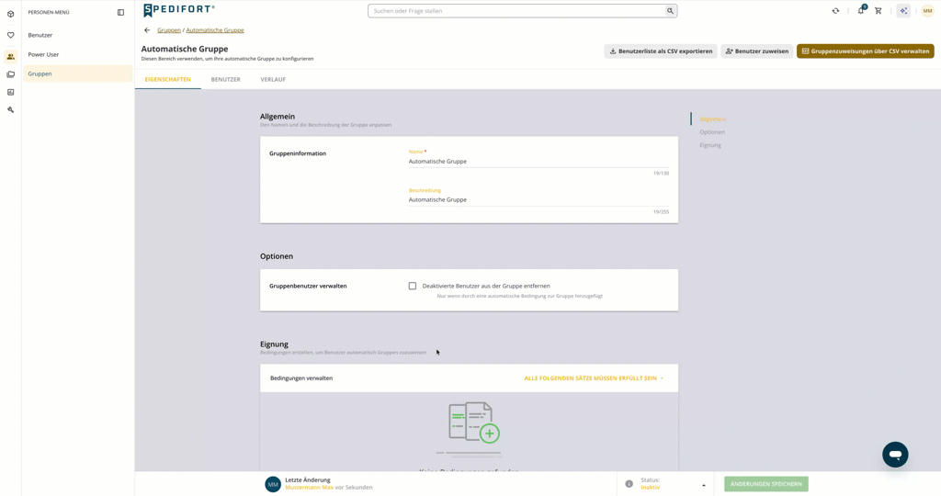
Task: Open the AI sparkle assistant icon
Action: click(903, 11)
